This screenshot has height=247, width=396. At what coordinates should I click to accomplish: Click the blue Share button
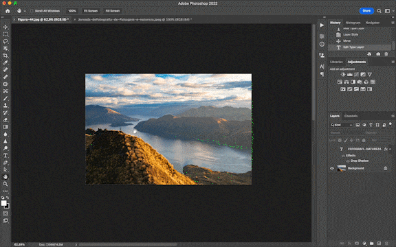pos(366,11)
